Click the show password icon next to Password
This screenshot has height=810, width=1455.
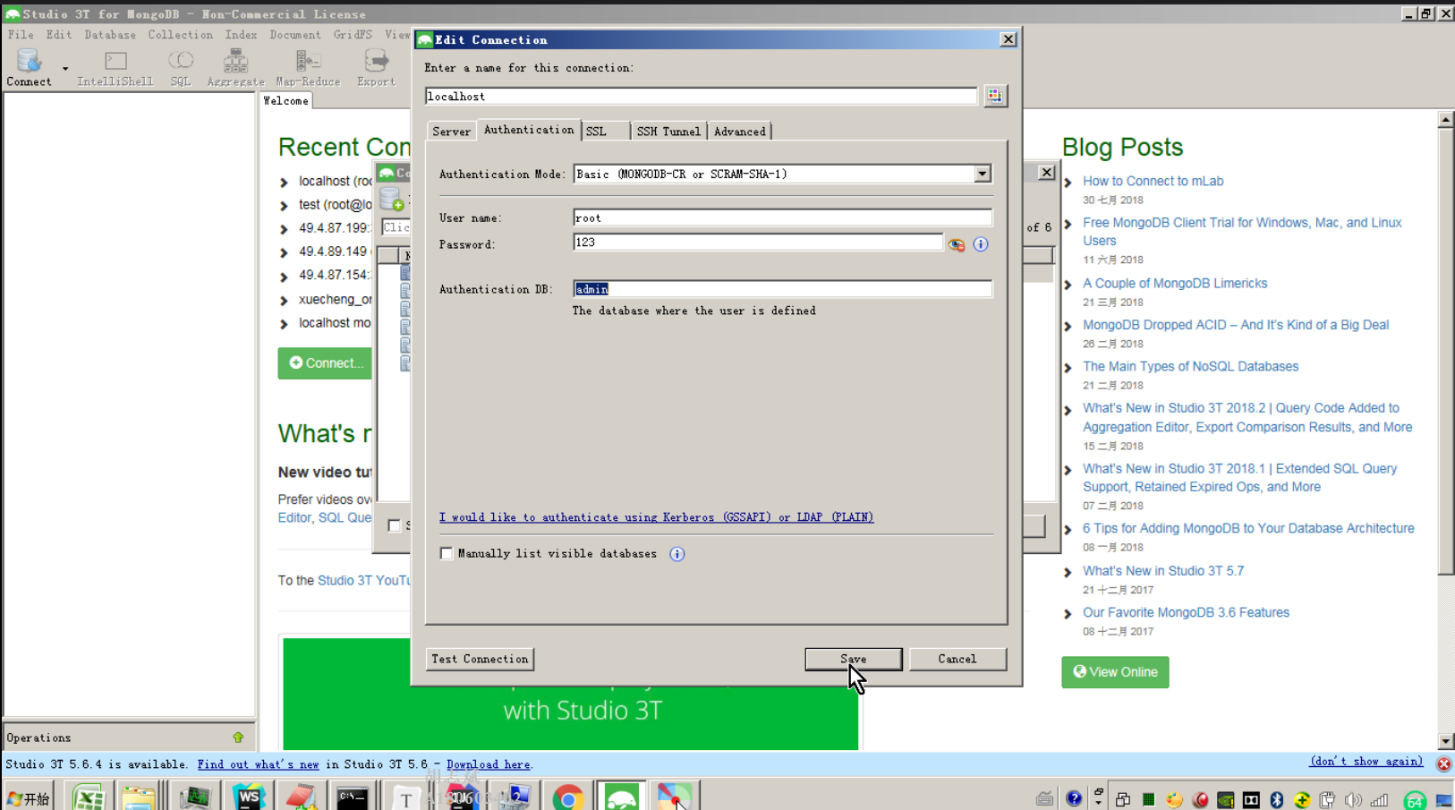957,244
